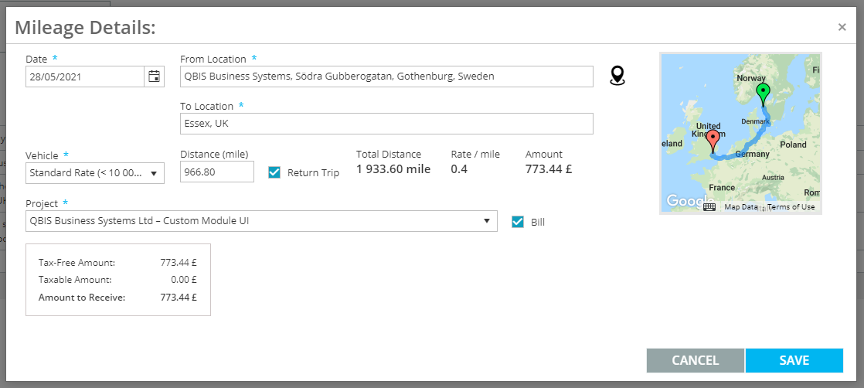
Task: Click the green origin marker on map
Action: point(763,94)
